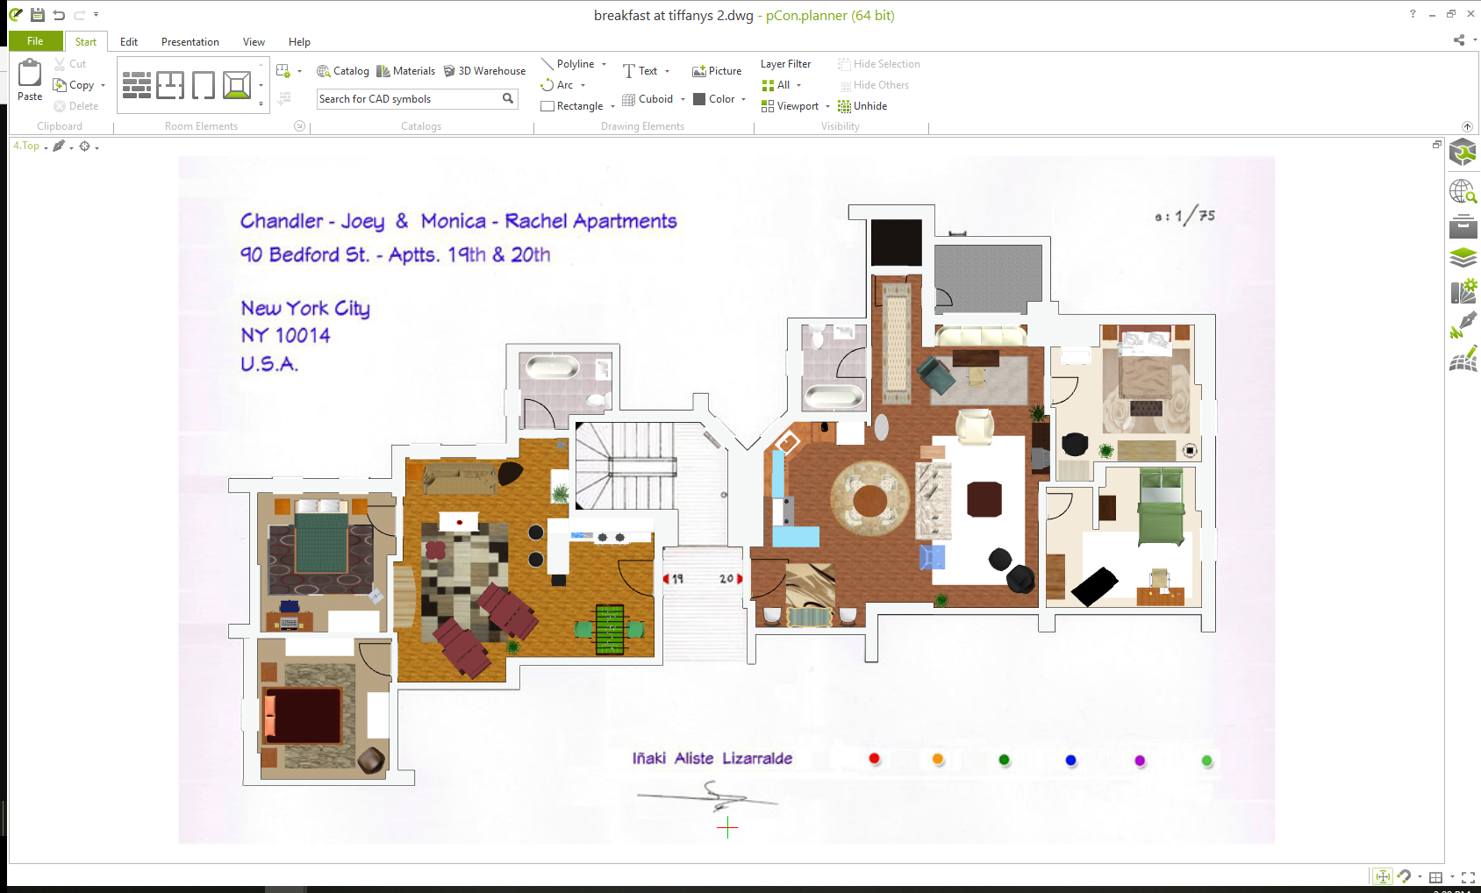Screen dimensions: 1481x893
Task: Open the online catalog globe search panel
Action: (x=1463, y=191)
